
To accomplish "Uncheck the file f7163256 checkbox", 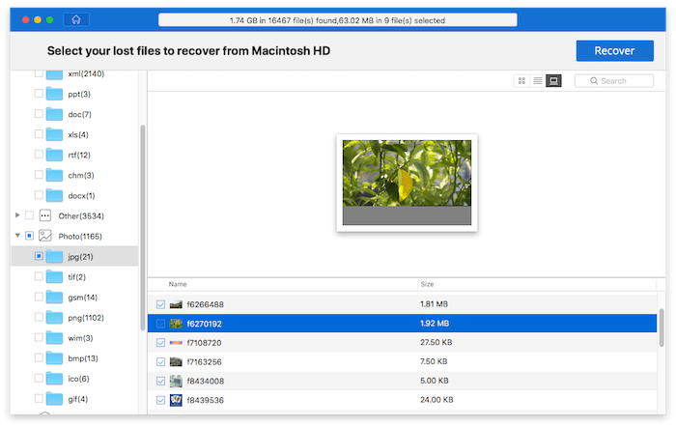I will click(161, 362).
